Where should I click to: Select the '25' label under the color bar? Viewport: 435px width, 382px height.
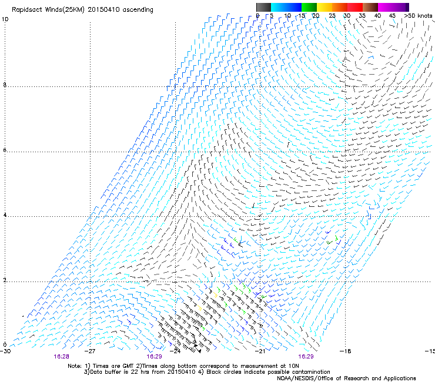332,16
